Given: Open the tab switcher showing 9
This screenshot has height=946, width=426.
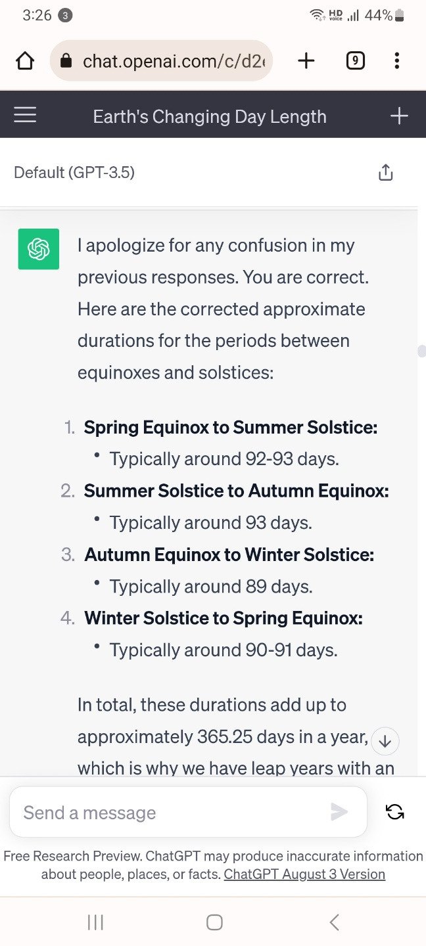Looking at the screenshot, I should coord(355,61).
